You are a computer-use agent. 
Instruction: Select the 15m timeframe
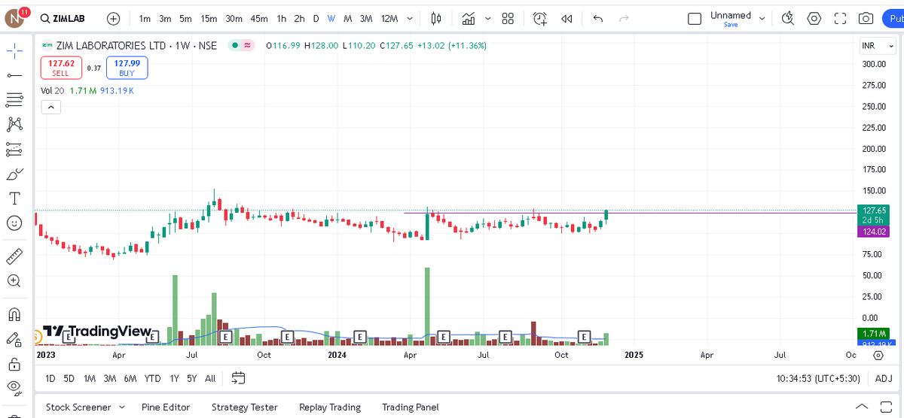point(209,18)
